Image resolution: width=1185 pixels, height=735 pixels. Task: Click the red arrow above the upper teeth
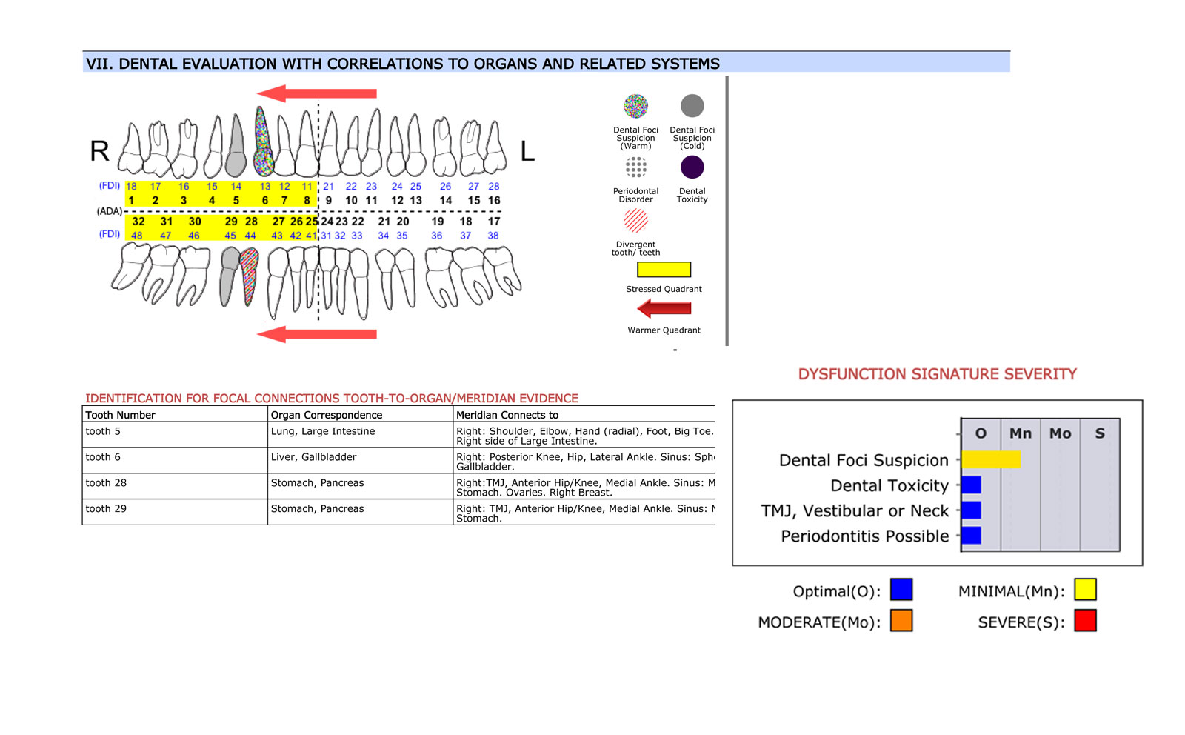317,93
